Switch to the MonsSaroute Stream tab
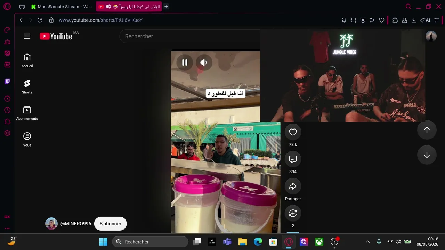 click(61, 7)
